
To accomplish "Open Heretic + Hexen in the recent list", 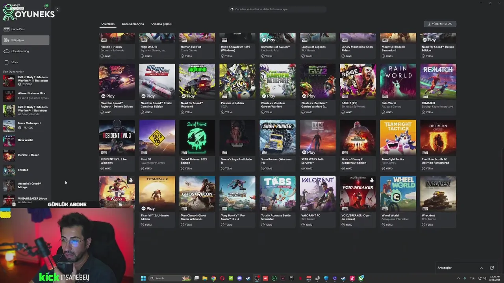I will [x=25, y=155].
